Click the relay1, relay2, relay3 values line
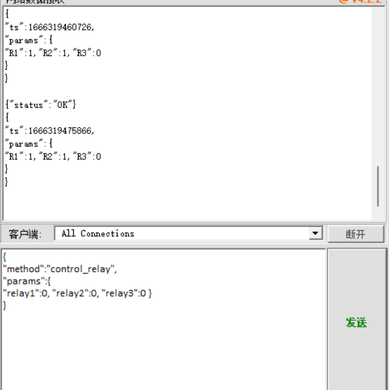Screen dimensions: 389x390 tap(78, 293)
